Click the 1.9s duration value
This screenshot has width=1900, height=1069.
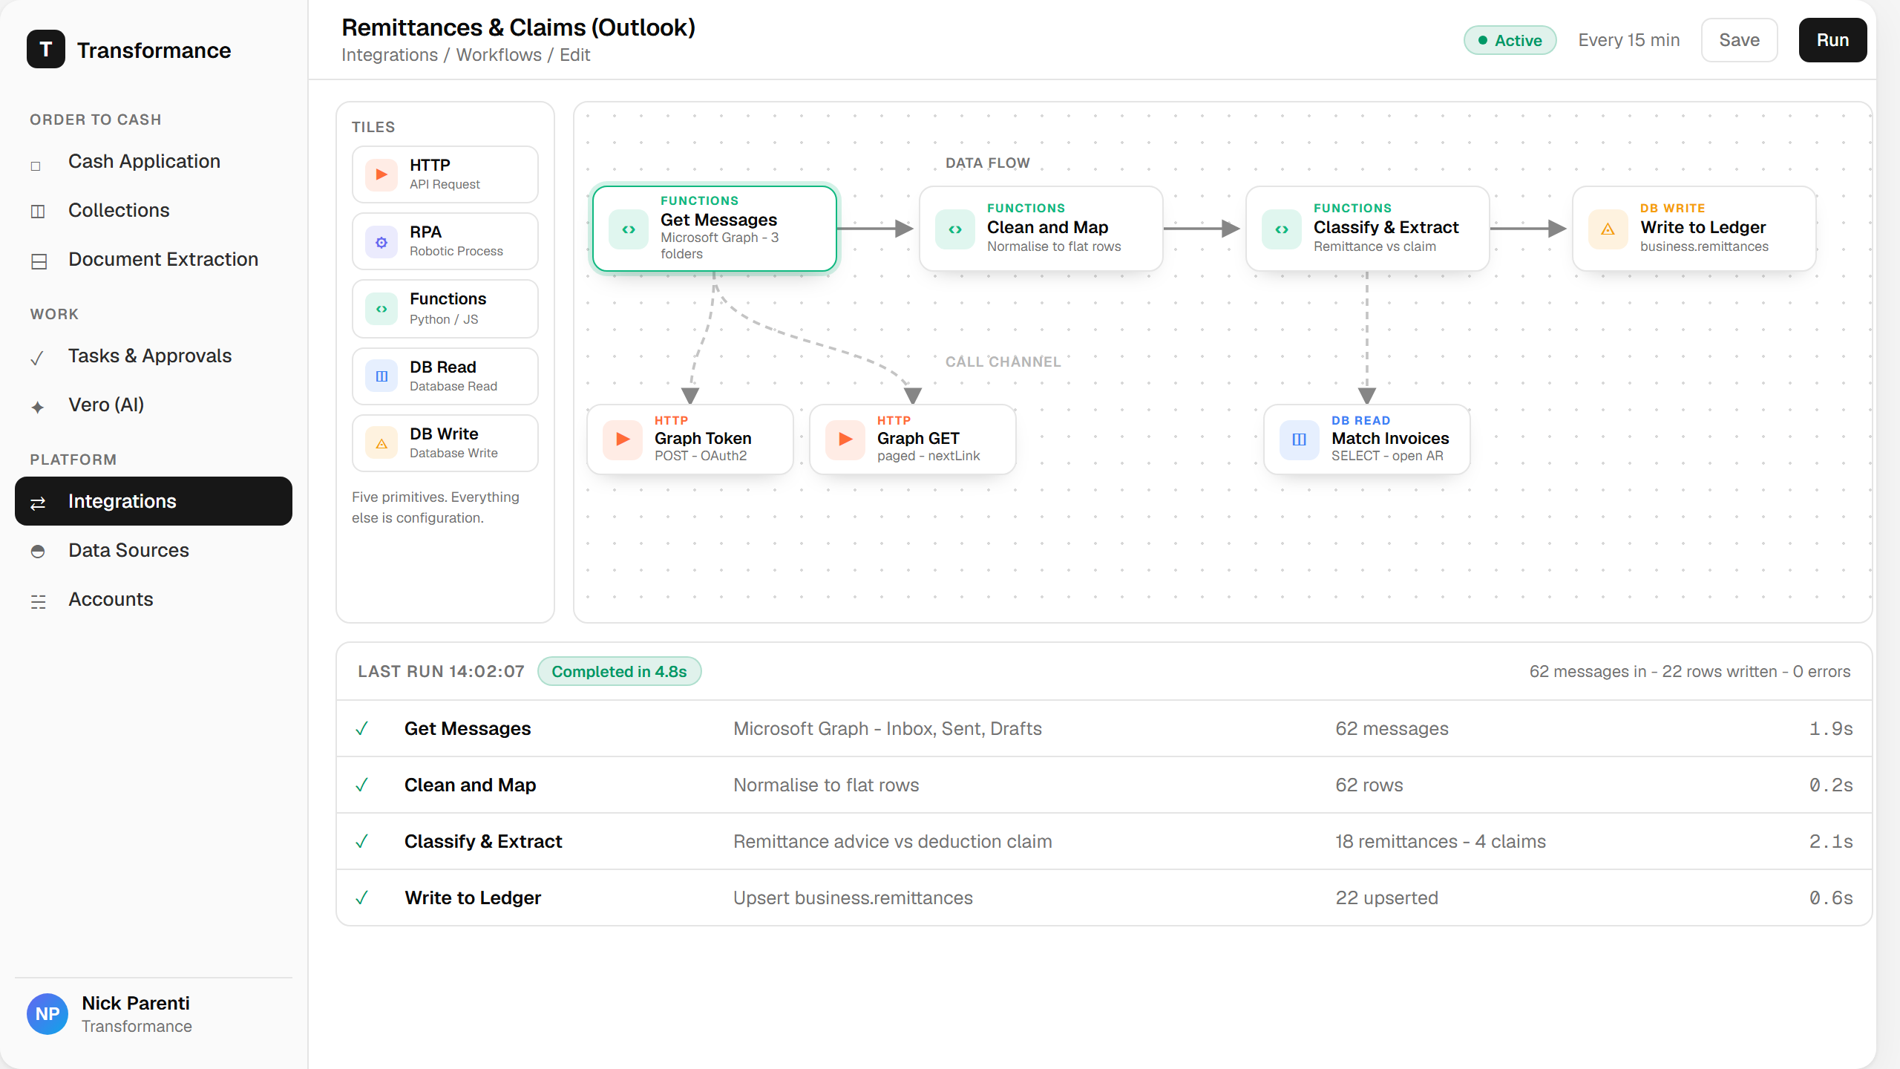pos(1831,728)
